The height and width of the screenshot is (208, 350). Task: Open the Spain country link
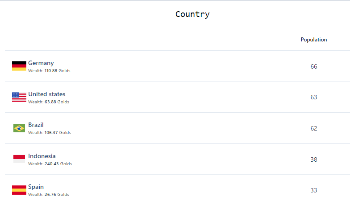[x=36, y=187]
